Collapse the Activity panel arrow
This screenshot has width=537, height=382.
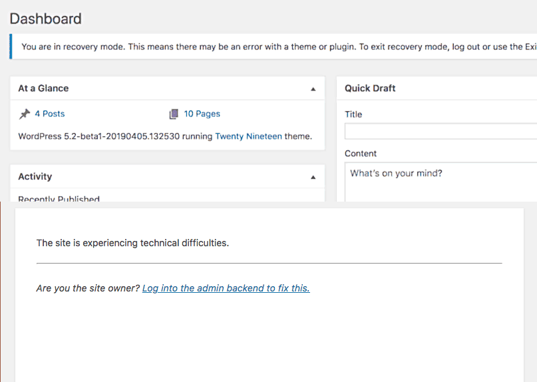(313, 178)
